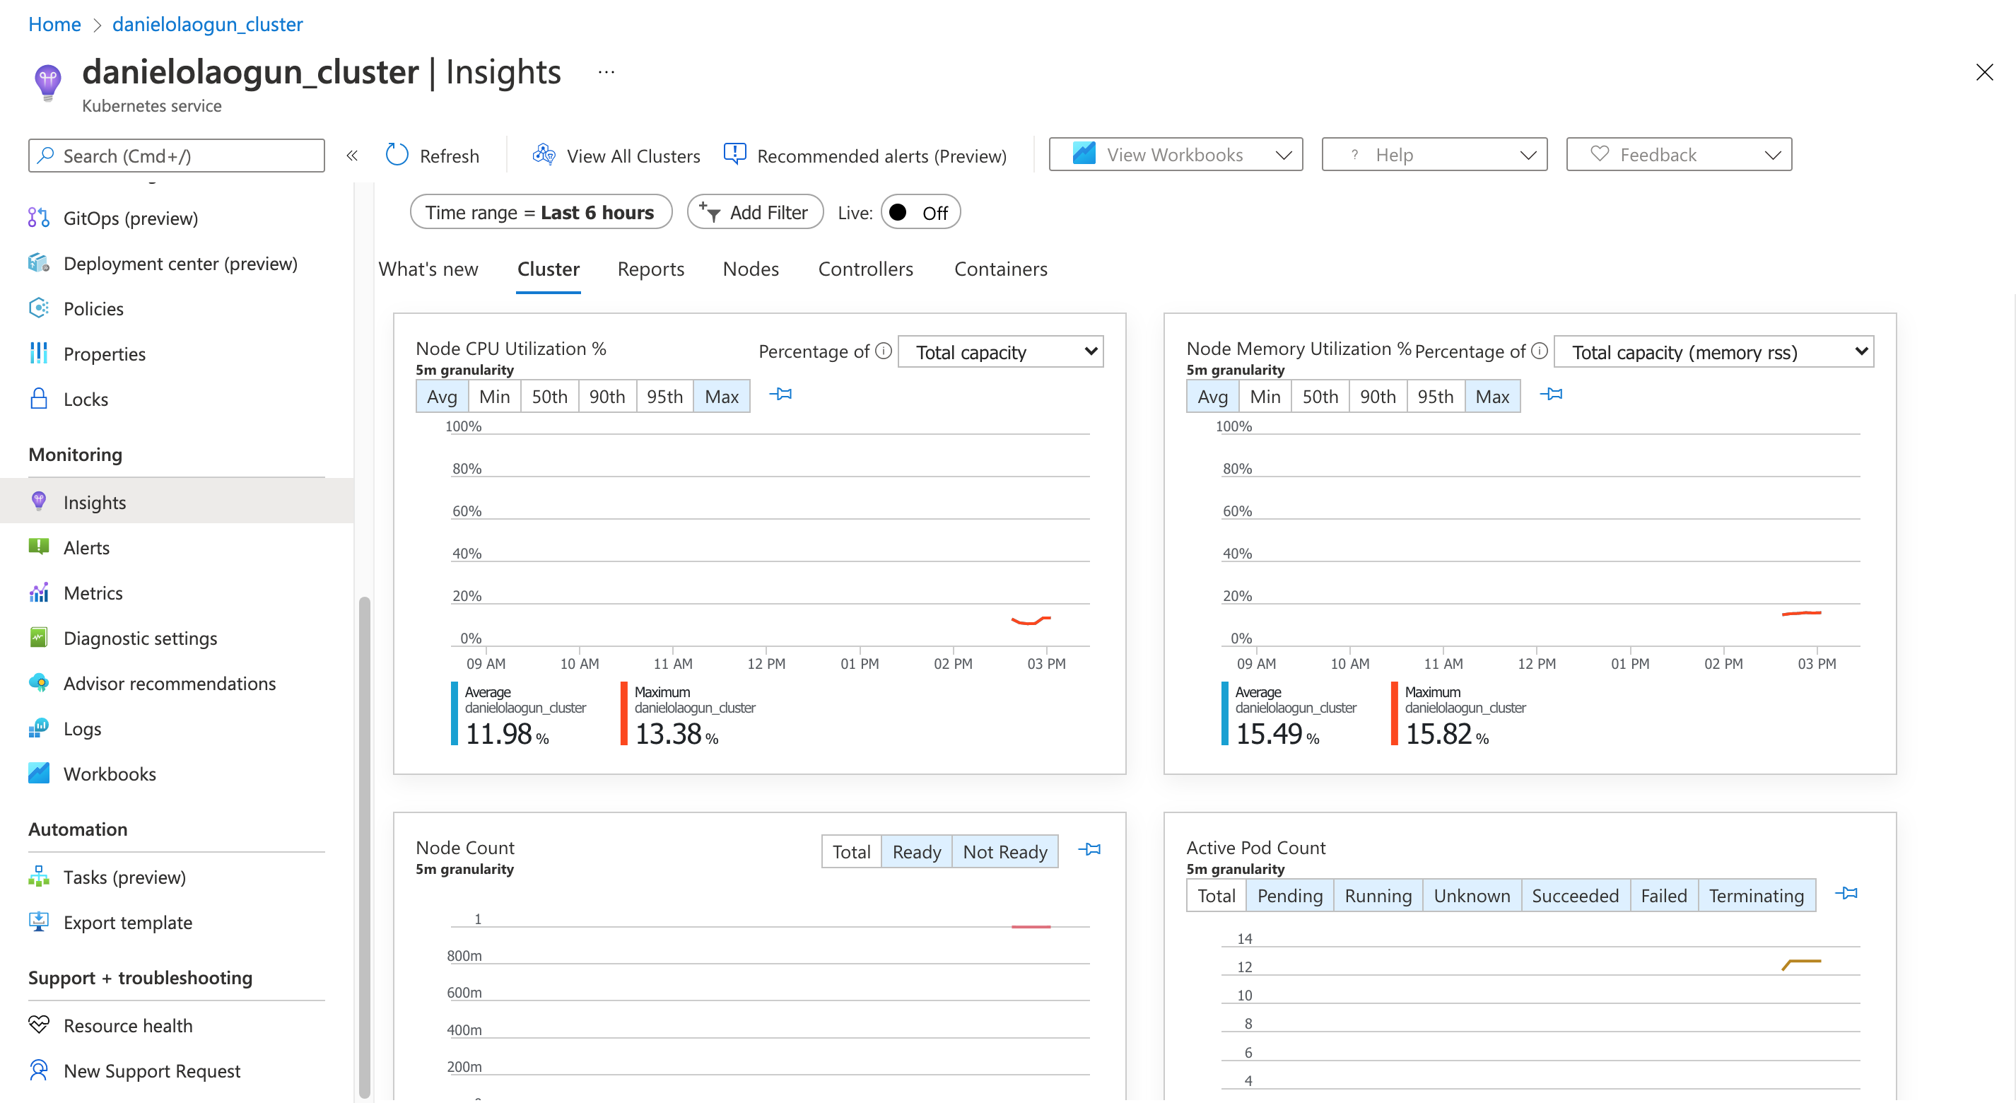Click the Refresh text label
Viewport: 2016px width, 1103px height.
[x=450, y=156]
